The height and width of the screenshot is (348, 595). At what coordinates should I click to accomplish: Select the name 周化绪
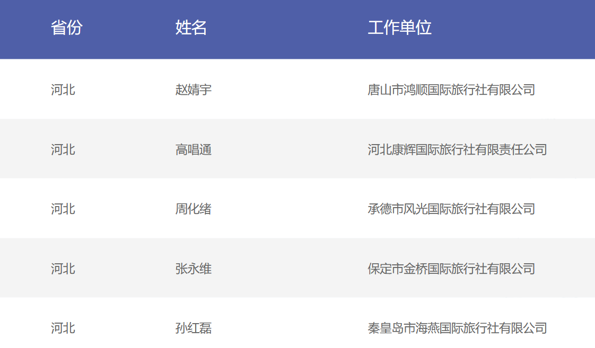point(193,209)
